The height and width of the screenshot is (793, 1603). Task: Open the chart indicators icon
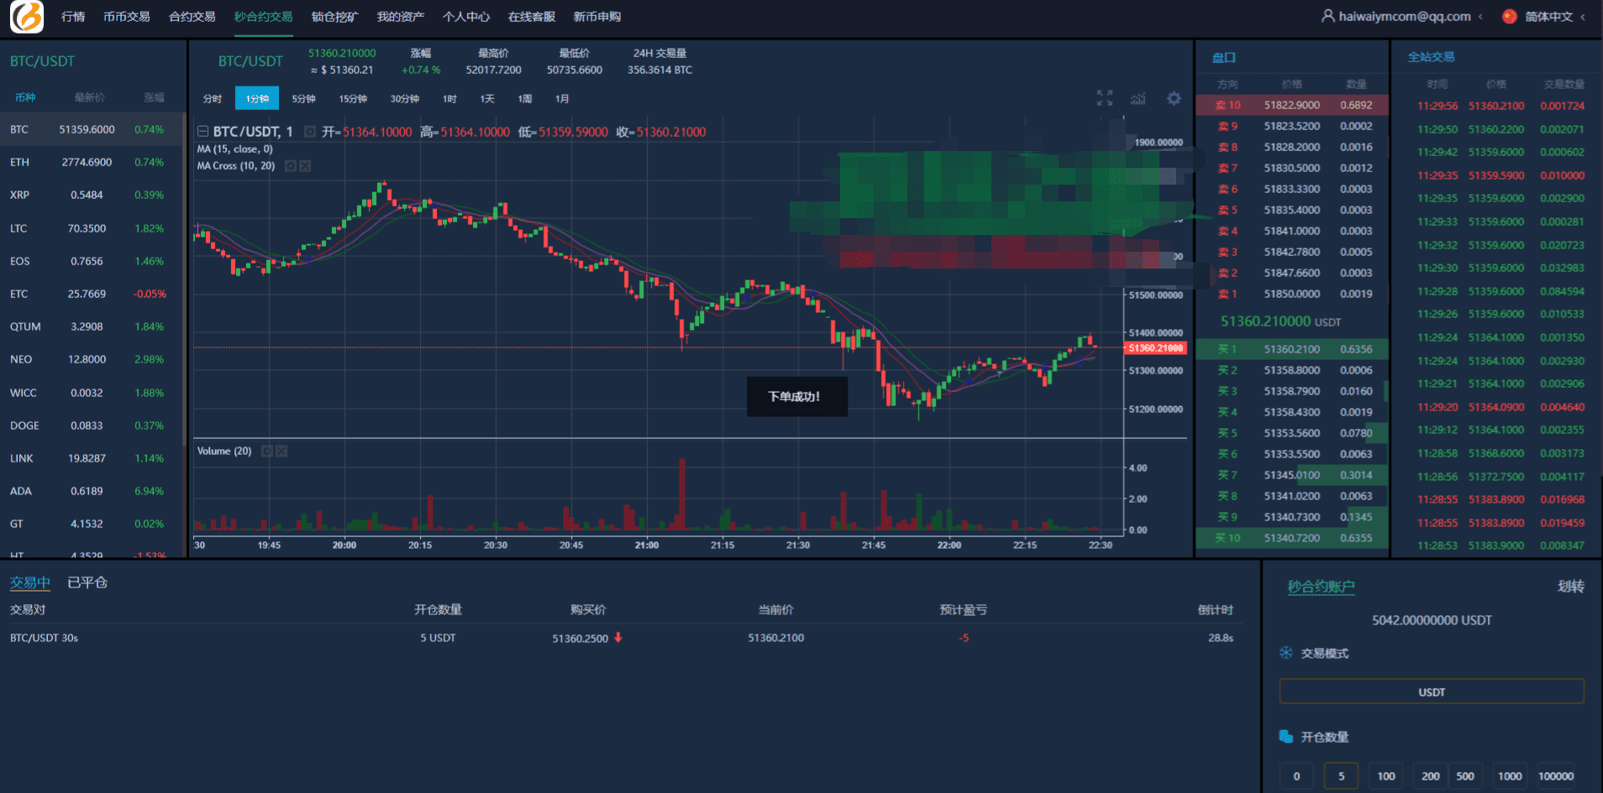[x=1138, y=98]
